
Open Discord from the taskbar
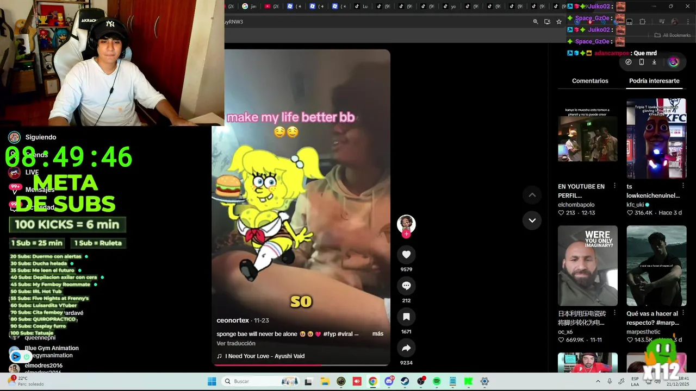(389, 381)
